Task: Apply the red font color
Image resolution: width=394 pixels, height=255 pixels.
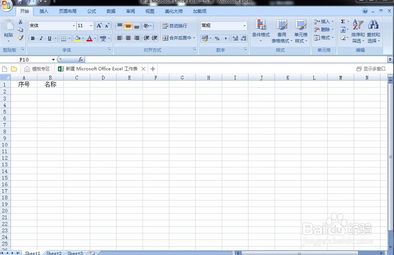Action: (89, 39)
